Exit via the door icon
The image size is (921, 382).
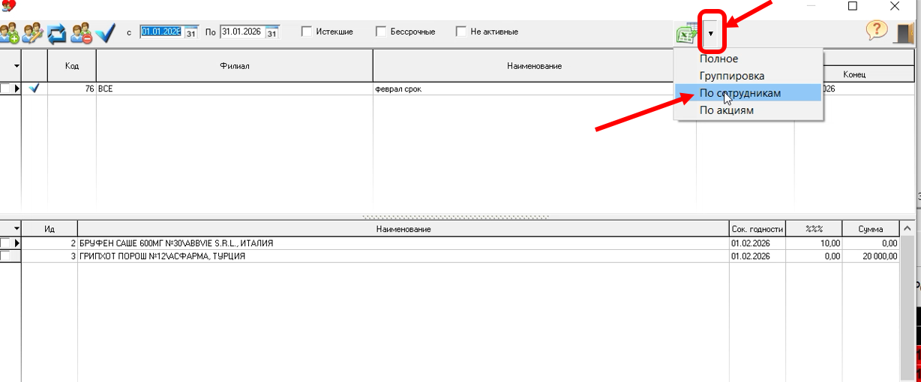click(904, 32)
